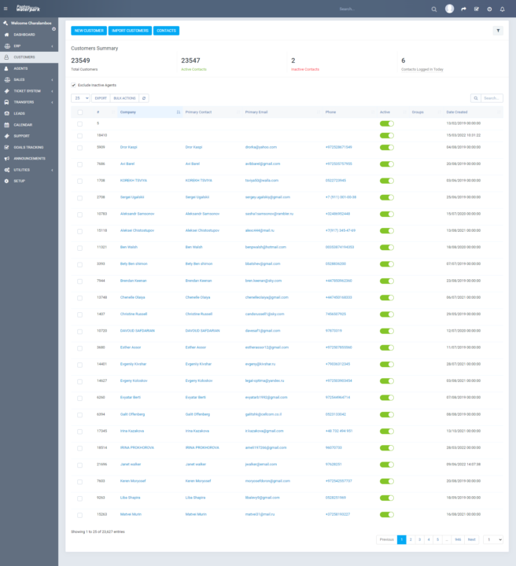This screenshot has width=516, height=566.
Task: Click the Inactive Contacts summary label
Action: coord(305,69)
